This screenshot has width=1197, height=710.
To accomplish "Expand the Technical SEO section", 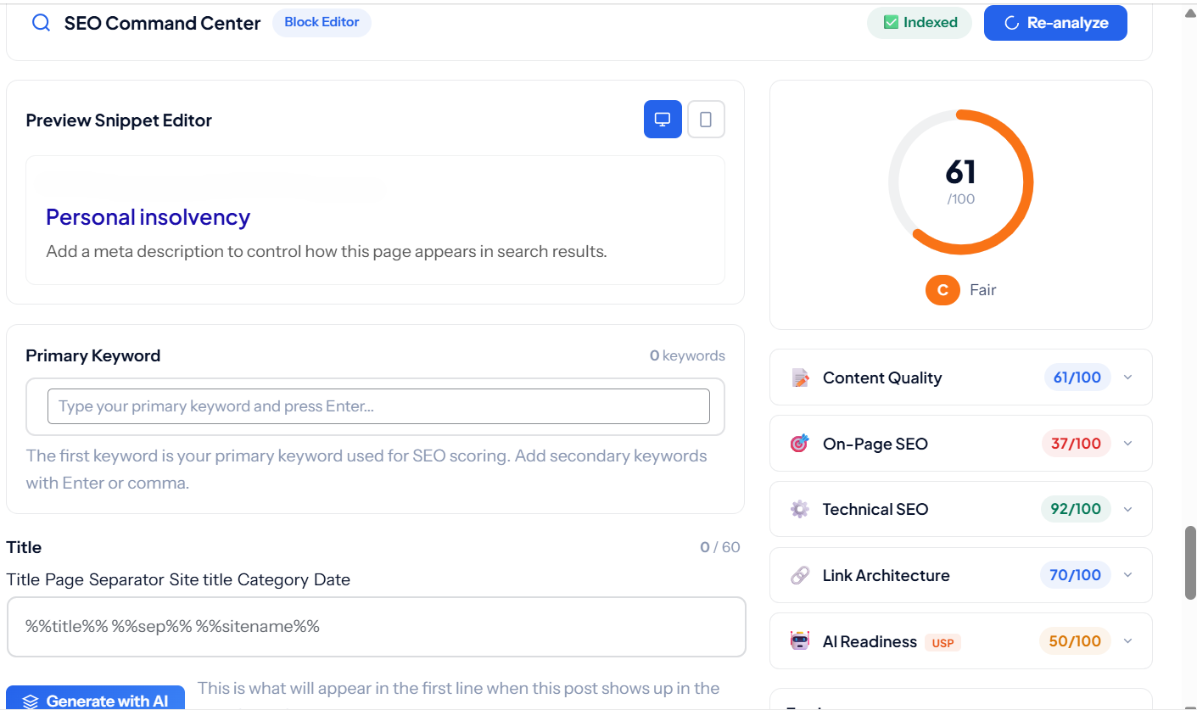I will [1127, 509].
